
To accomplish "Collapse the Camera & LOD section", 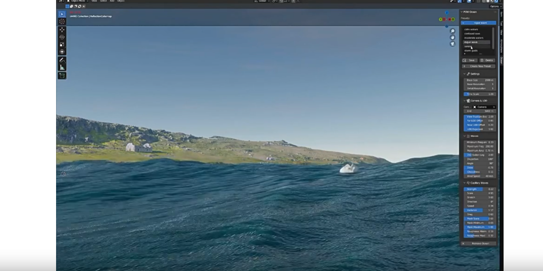I will (465, 101).
